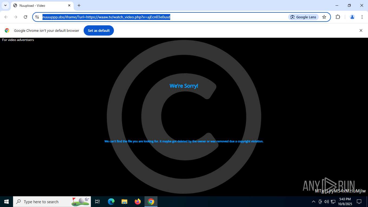Select the Nuupload - Video tab
The width and height of the screenshot is (368, 207).
click(x=42, y=5)
